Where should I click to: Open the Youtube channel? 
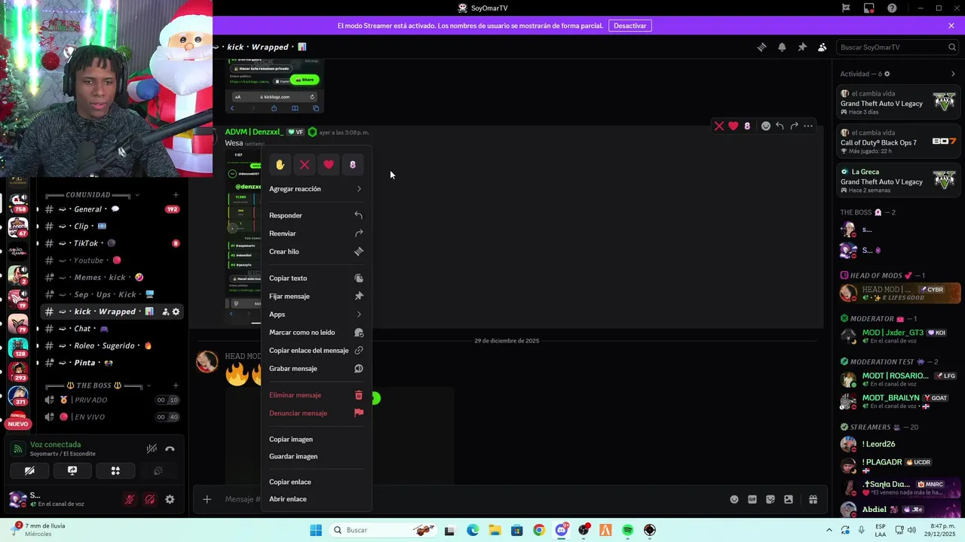pyautogui.click(x=112, y=260)
